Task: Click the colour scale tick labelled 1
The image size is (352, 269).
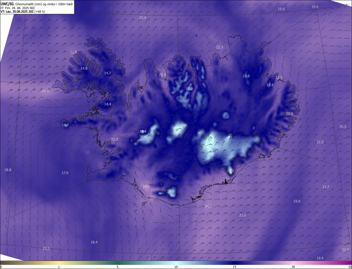Action: (x=59, y=267)
